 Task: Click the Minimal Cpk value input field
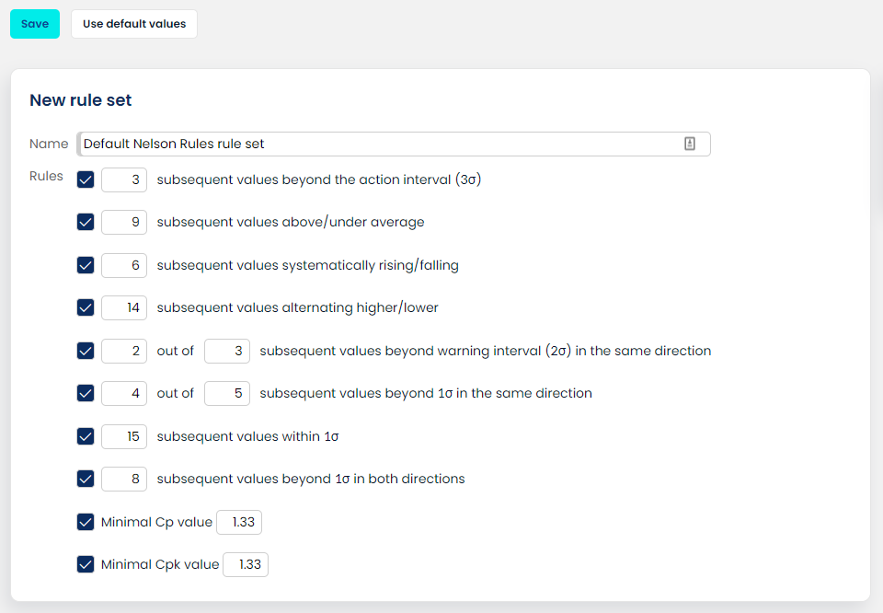point(245,564)
